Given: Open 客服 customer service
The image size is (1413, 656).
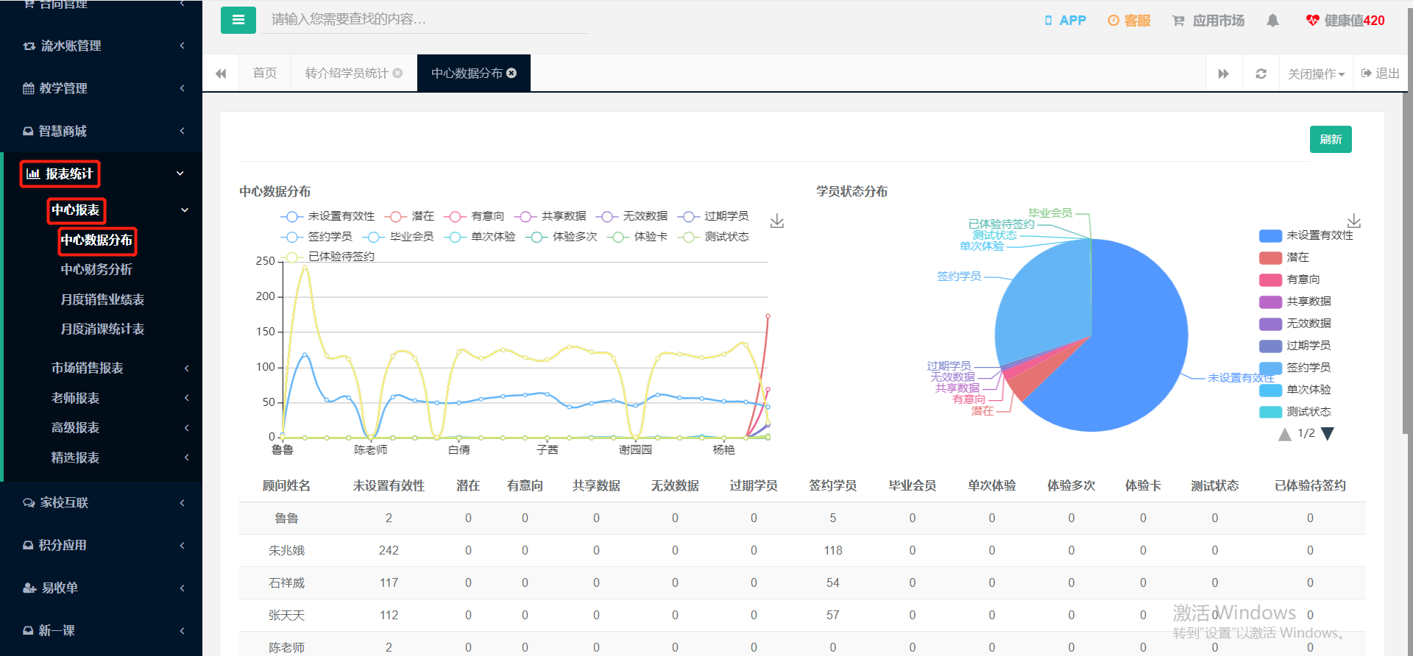Looking at the screenshot, I should [x=1129, y=21].
